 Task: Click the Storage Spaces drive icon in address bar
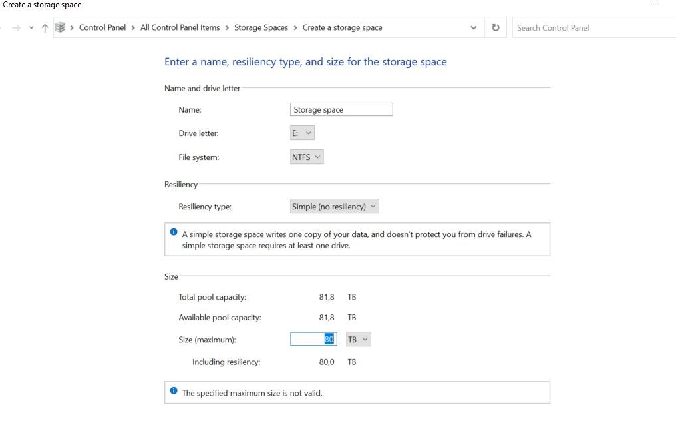pos(61,27)
